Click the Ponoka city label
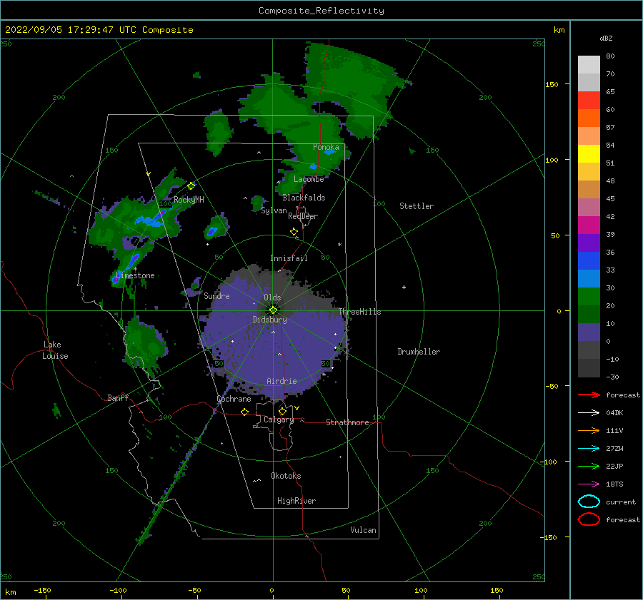The width and height of the screenshot is (643, 600). tap(326, 147)
